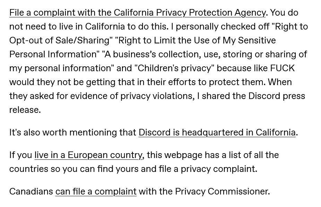Open the 'live in a European country' link
The height and width of the screenshot is (207, 321).
88,155
